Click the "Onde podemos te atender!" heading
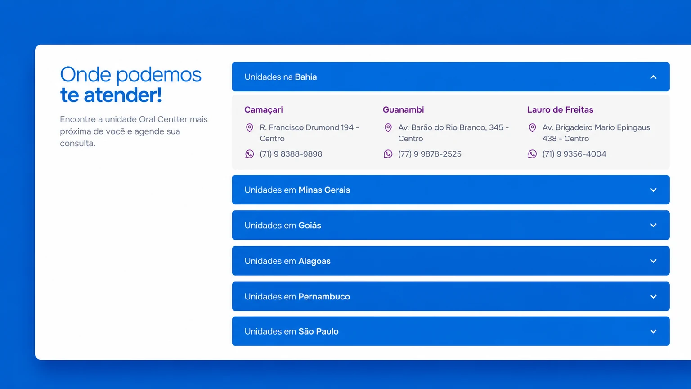The height and width of the screenshot is (389, 691). tap(131, 85)
